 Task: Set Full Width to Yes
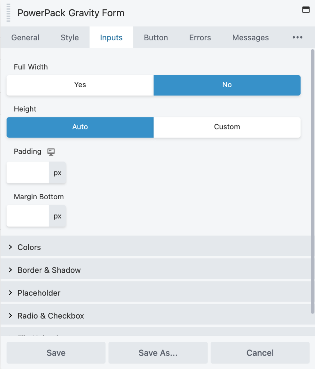pos(80,85)
